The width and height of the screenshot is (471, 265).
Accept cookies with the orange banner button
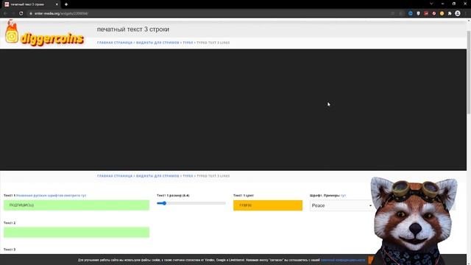tap(371, 260)
